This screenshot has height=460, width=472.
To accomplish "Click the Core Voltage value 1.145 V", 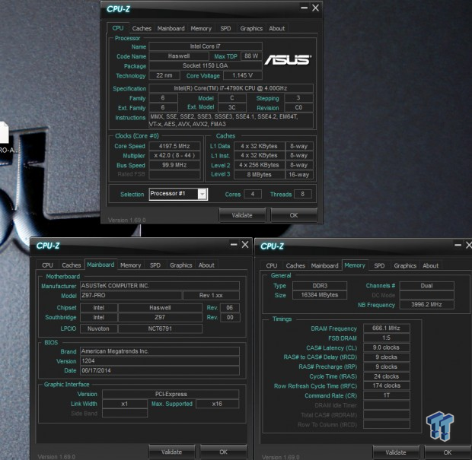I will (243, 75).
